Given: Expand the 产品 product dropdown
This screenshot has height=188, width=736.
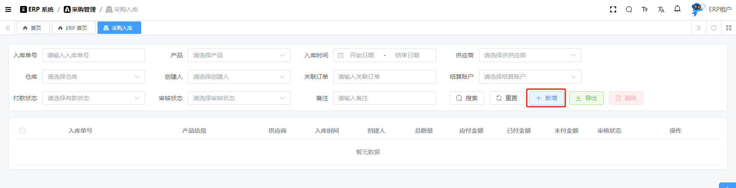Looking at the screenshot, I should (239, 55).
